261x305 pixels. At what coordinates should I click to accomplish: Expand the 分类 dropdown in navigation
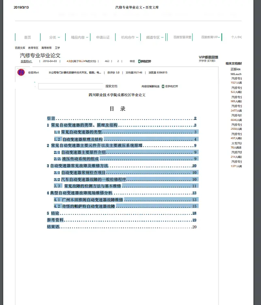point(54,37)
